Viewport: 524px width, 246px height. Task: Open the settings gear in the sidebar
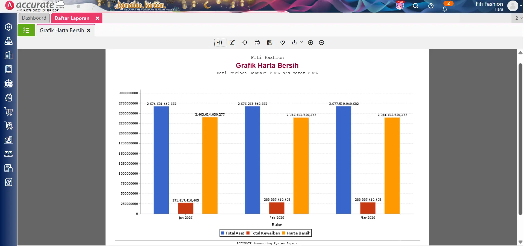(8, 27)
